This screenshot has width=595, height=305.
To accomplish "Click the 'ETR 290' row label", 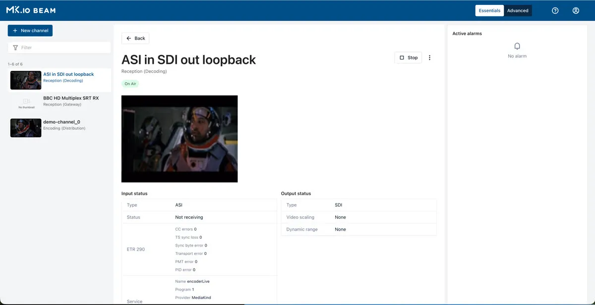I will click(x=136, y=249).
